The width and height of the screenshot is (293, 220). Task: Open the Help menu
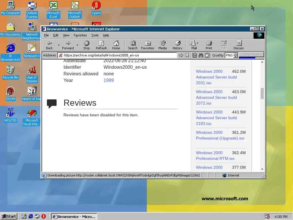[106, 35]
